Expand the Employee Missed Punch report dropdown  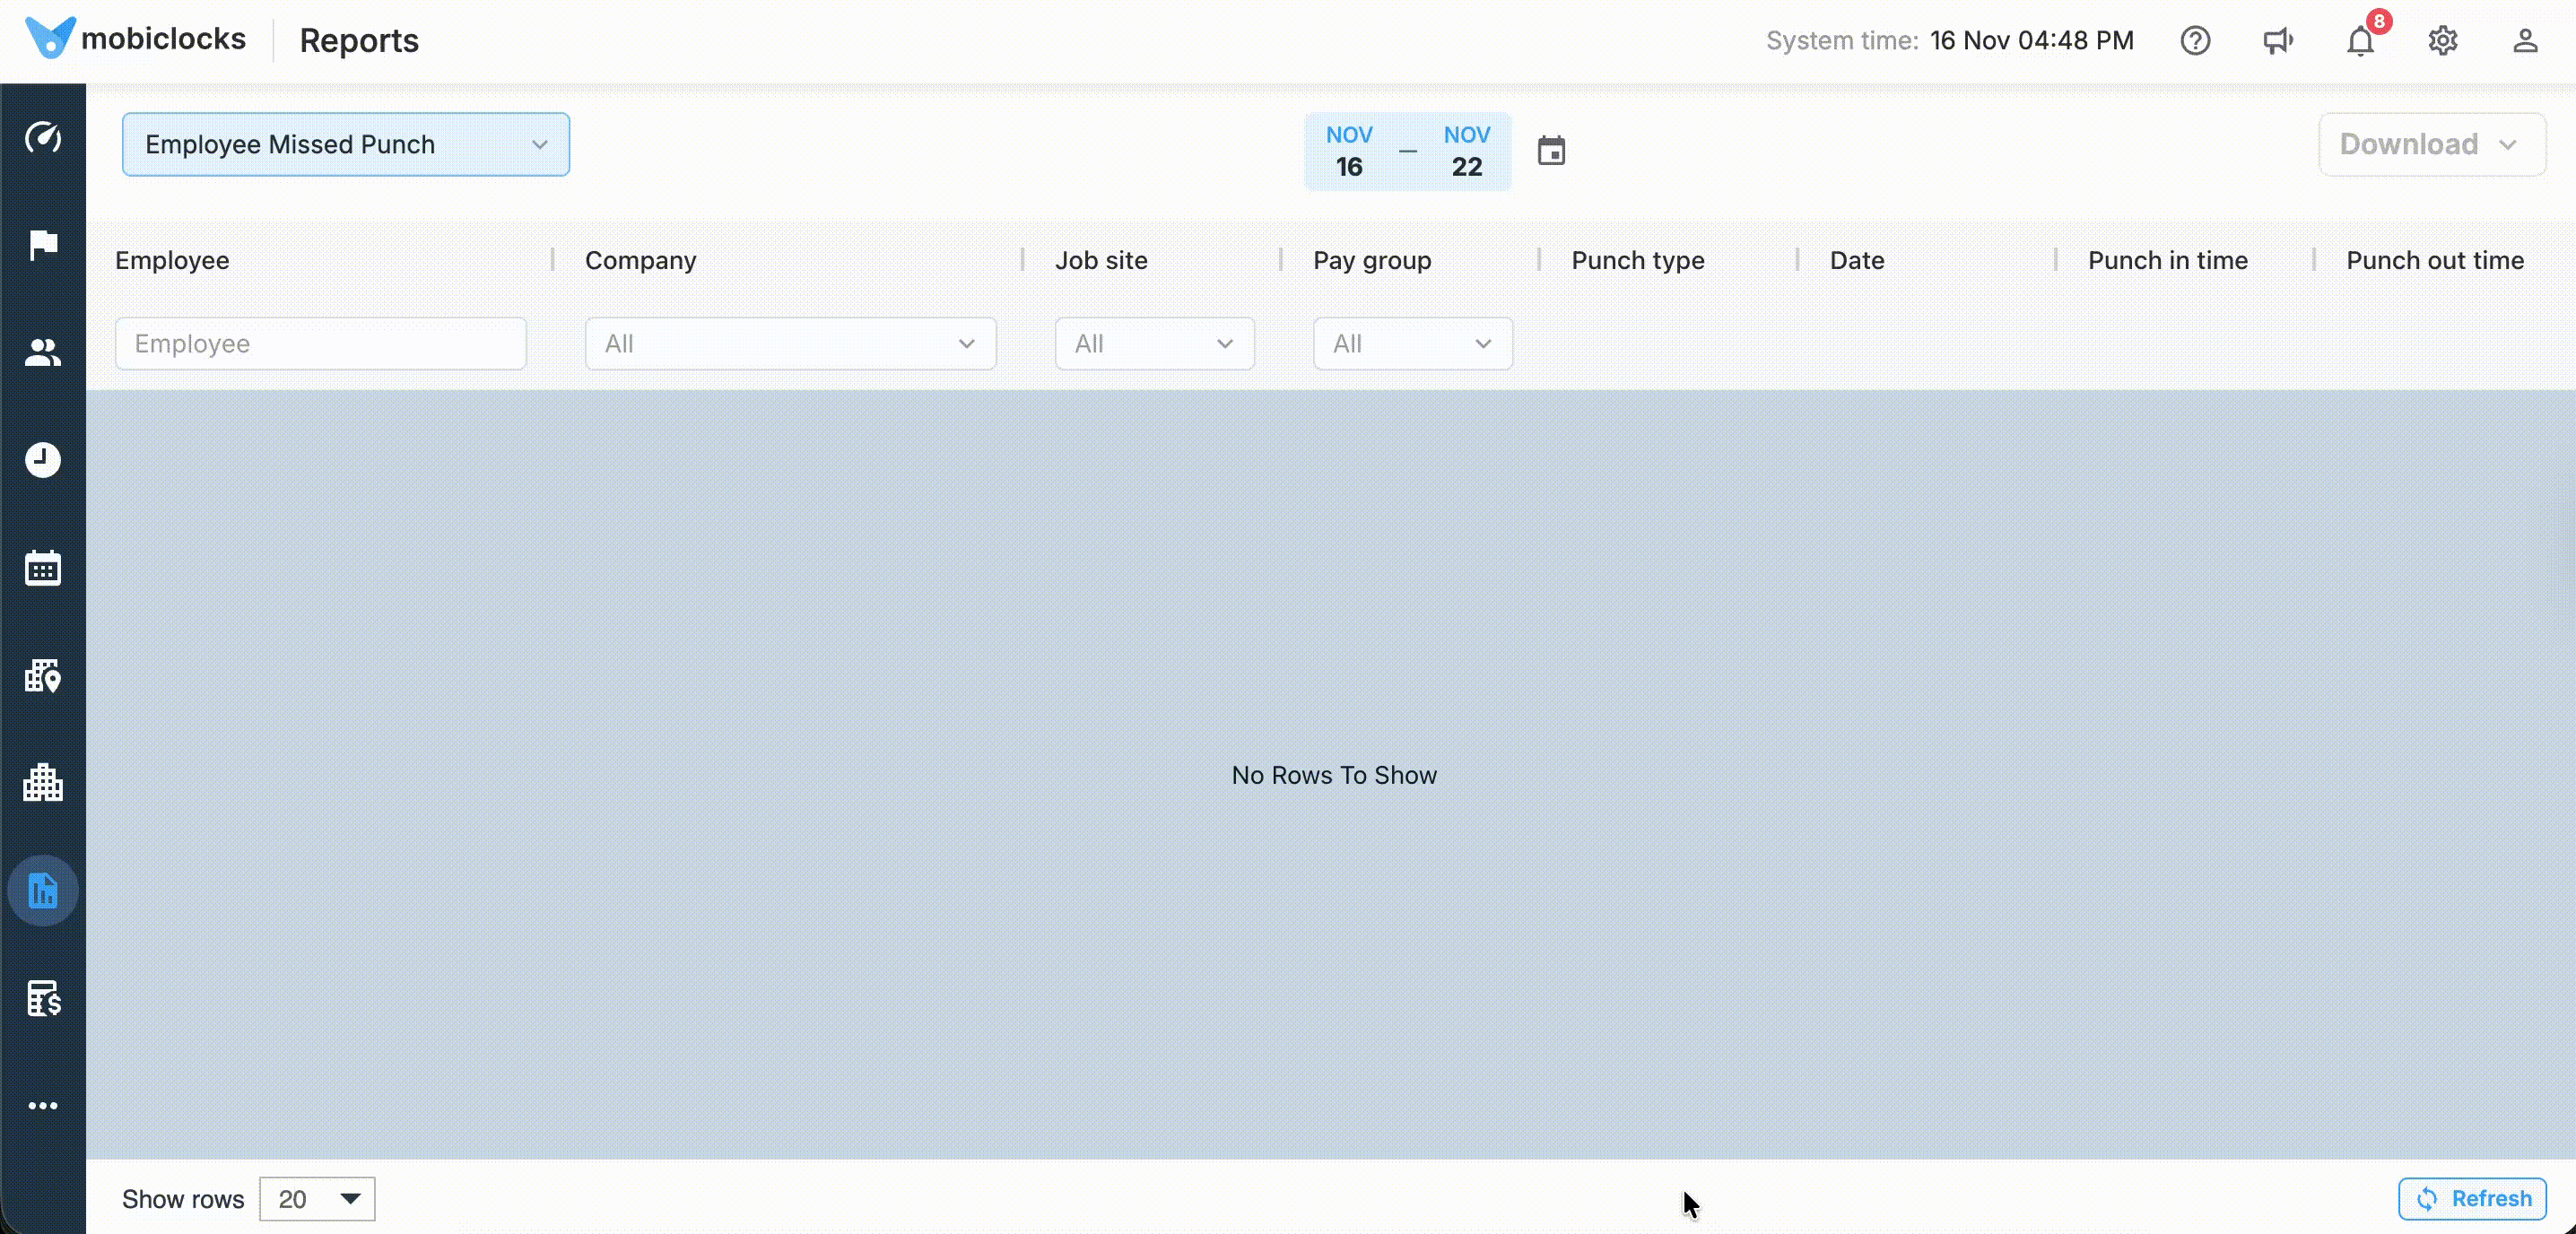pyautogui.click(x=345, y=145)
